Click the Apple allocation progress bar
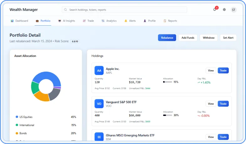The image size is (246, 144). point(168,82)
